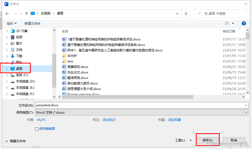Screen dimensions: 252x149
Task: Select file 1基于图像处理和神经网络的织物起球客观评定.docx
Action: [104, 39]
